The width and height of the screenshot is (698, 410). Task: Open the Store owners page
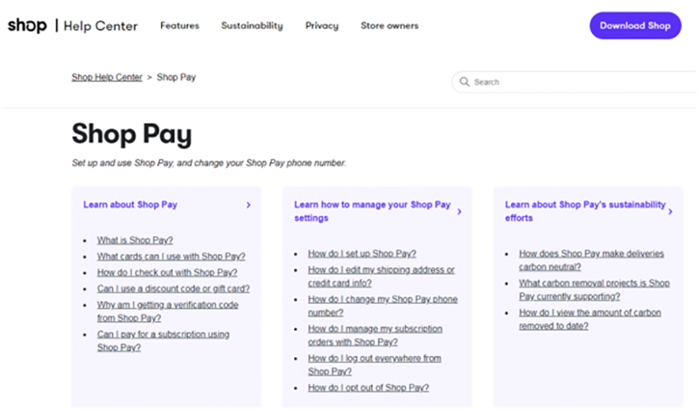pyautogui.click(x=389, y=26)
